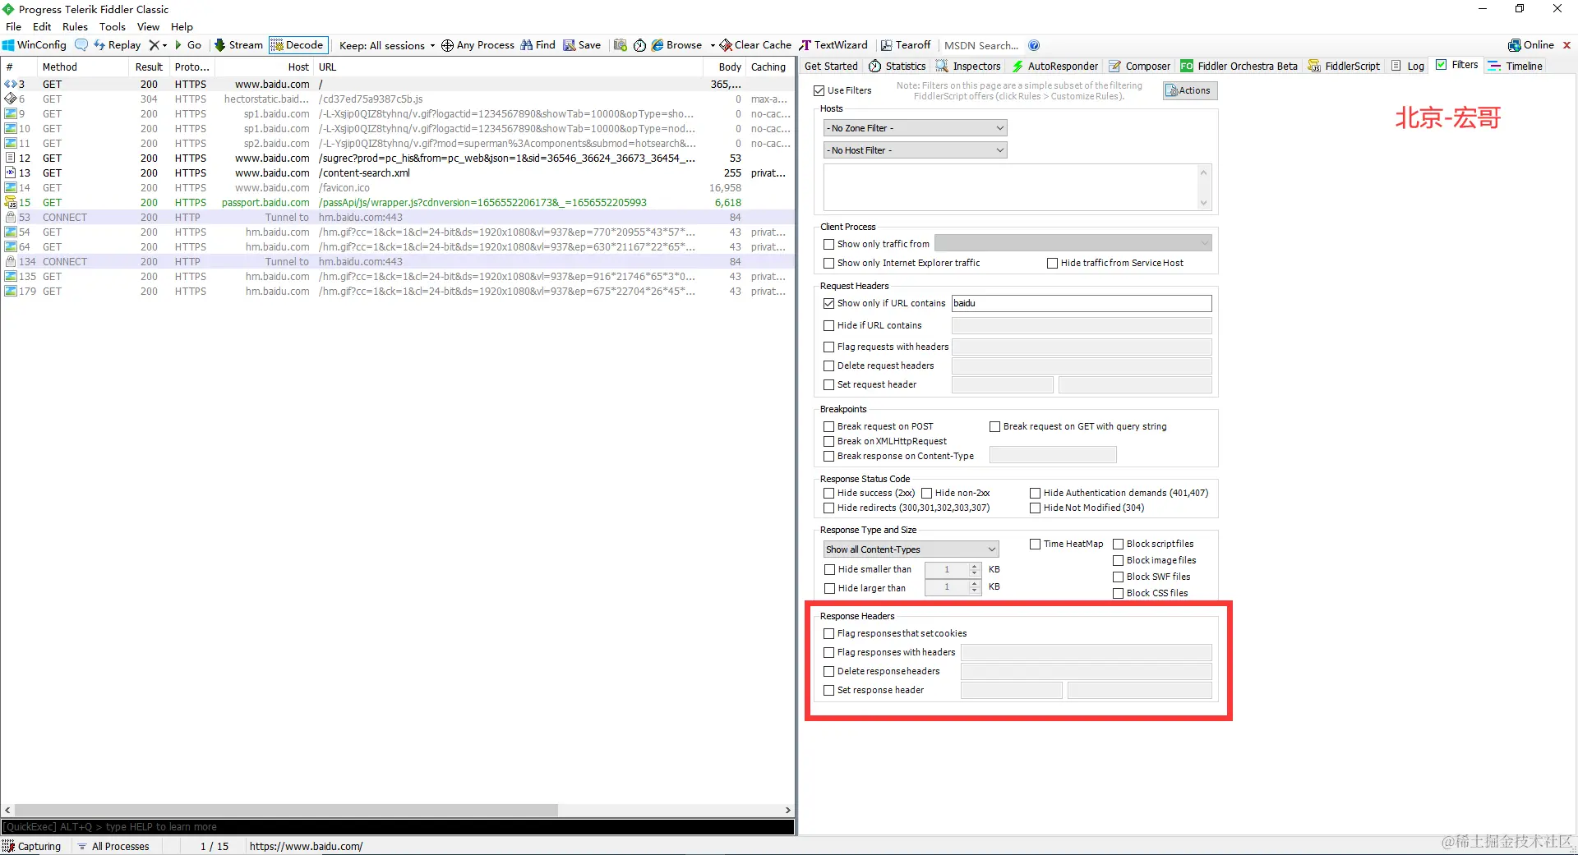Click the WinConfig toolbar button

35,45
